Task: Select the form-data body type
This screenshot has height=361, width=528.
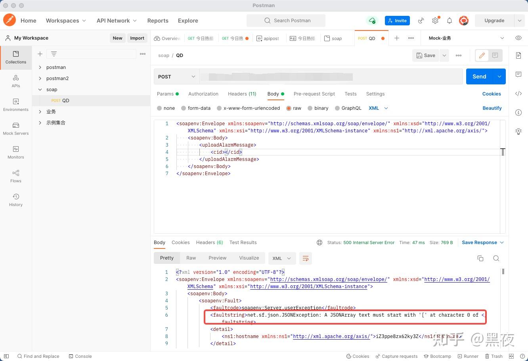Action: (196, 108)
